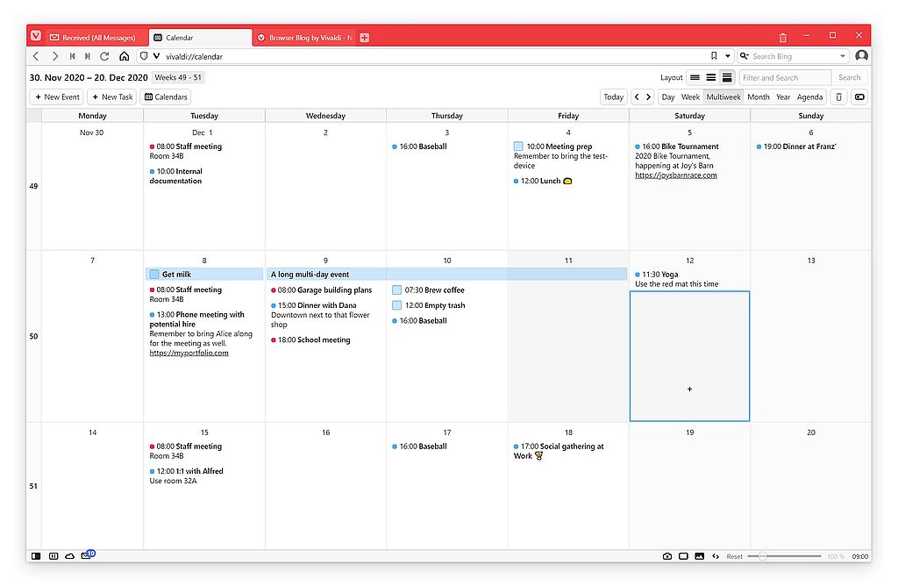The width and height of the screenshot is (898, 586).
Task: Toggle the rightmost calendar toolbar icon
Action: pos(859,96)
